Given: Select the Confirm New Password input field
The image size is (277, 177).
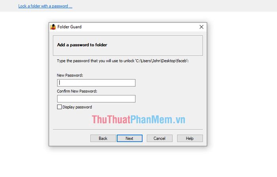Looking at the screenshot, I should 96,99.
